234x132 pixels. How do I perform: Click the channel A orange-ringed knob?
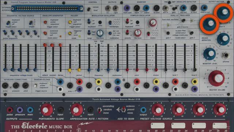pyautogui.click(x=209, y=25)
